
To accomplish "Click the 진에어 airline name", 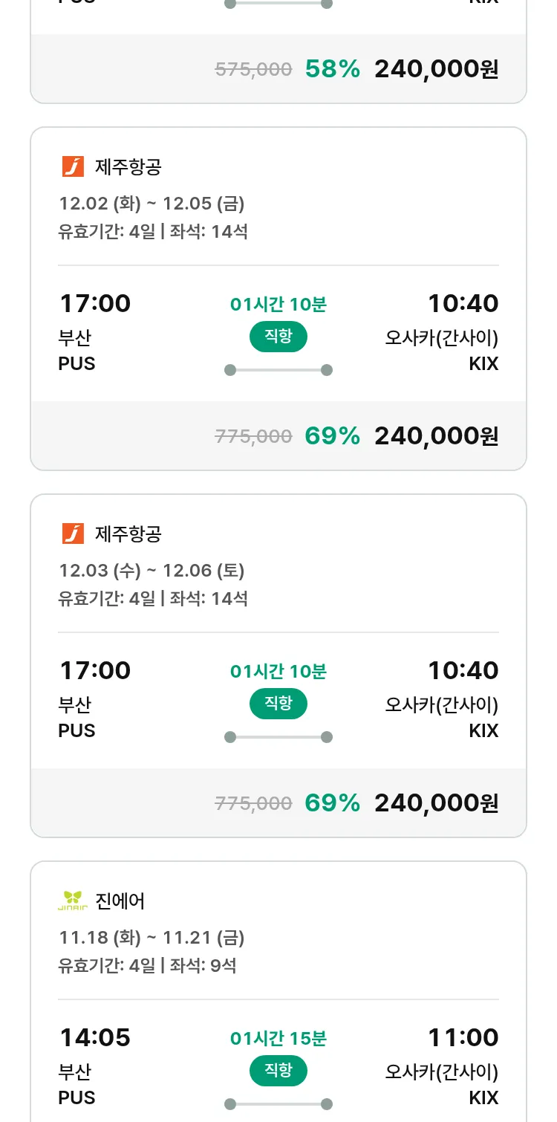I will (x=120, y=901).
